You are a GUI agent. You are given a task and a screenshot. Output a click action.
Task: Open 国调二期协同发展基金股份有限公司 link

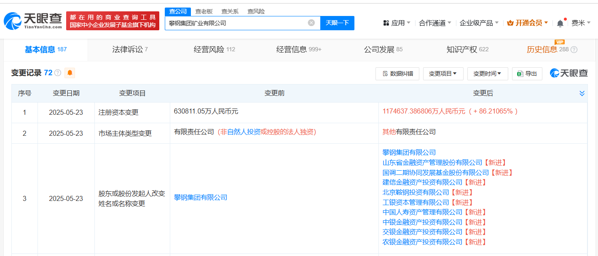(435, 172)
